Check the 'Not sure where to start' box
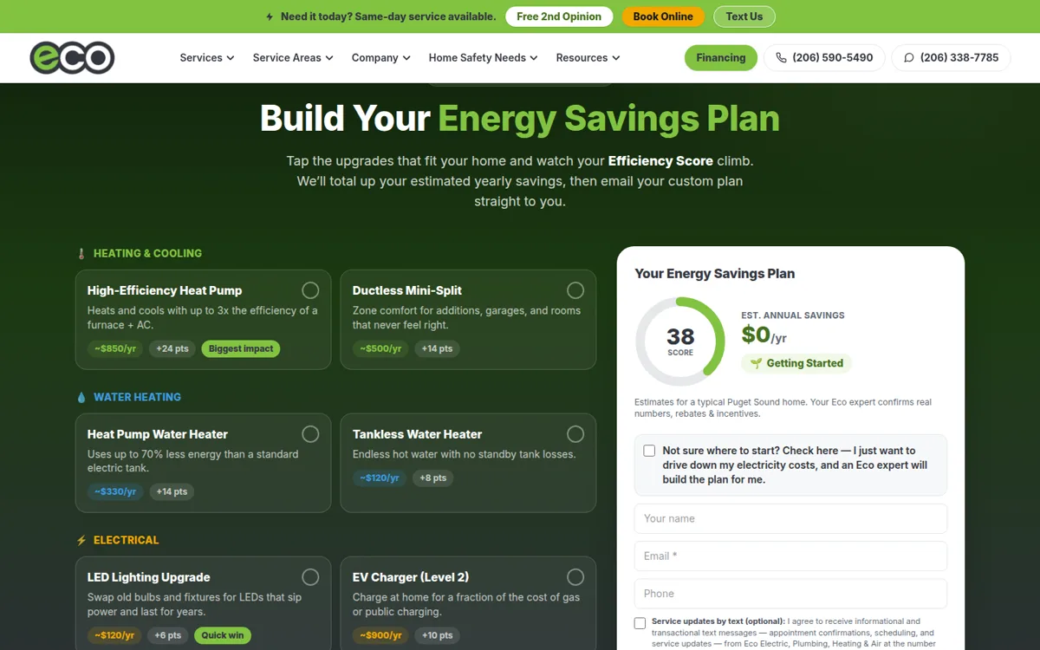The height and width of the screenshot is (650, 1040). tap(649, 451)
